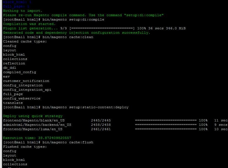Click the Plugin list generation progress bar

tap(102, 28)
